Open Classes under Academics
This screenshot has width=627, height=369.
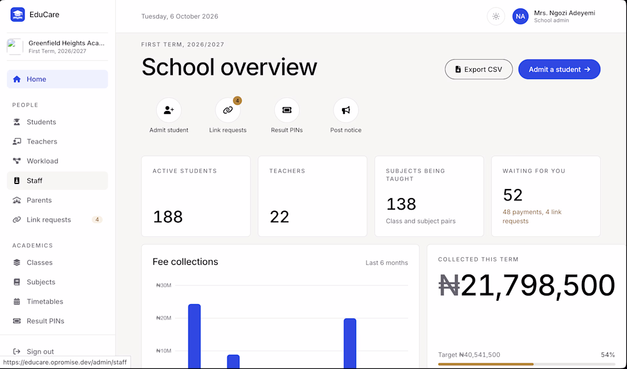coord(57,263)
